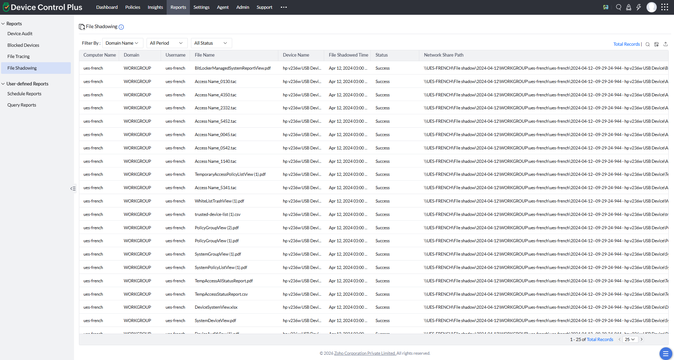Open the Domain Name filter dropdown
Image resolution: width=674 pixels, height=360 pixels.
pyautogui.click(x=123, y=43)
